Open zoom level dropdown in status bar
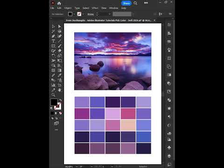224x168 pixels. pos(77,167)
